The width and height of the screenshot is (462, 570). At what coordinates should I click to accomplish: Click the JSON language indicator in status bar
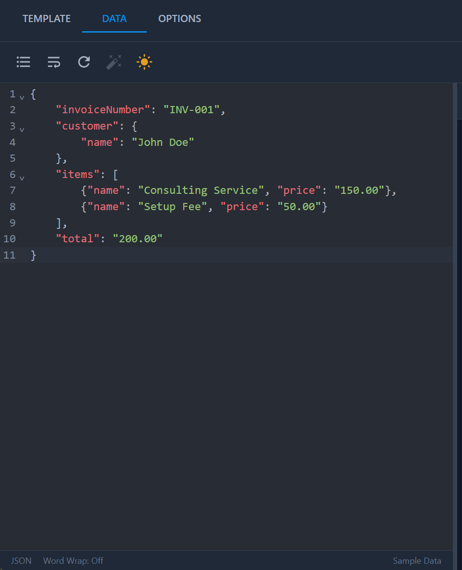pos(21,560)
